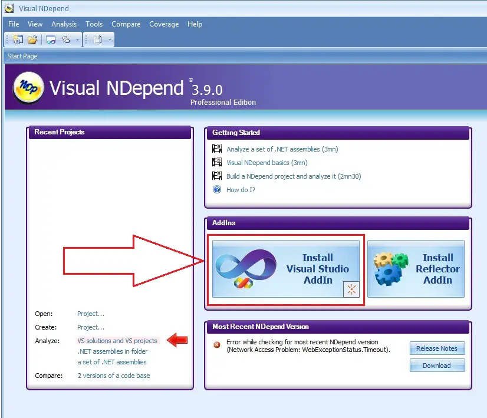Open the Analysis menu
The width and height of the screenshot is (487, 418).
click(64, 24)
